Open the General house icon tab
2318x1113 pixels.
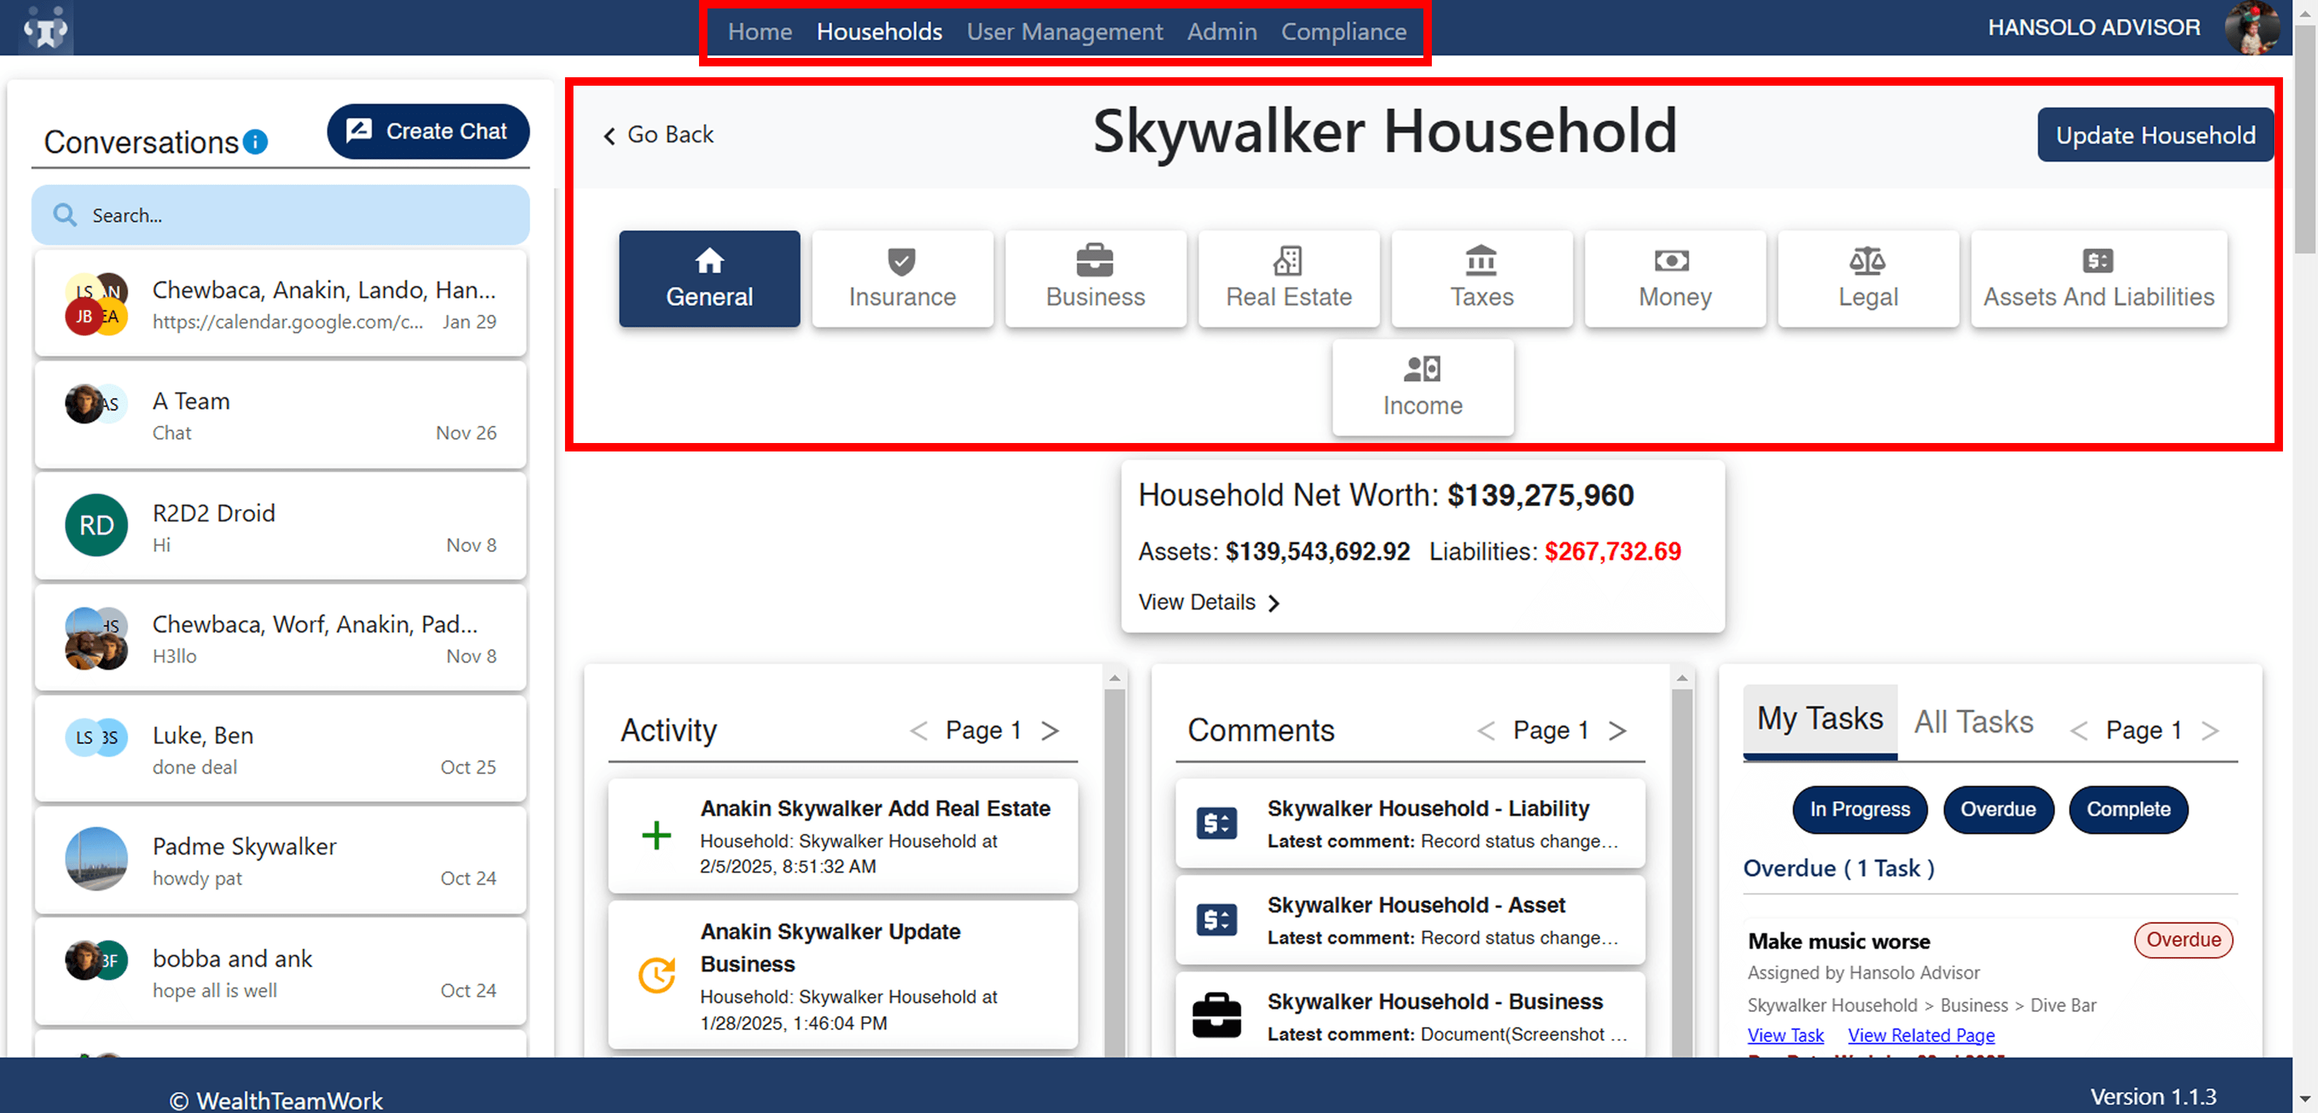[709, 279]
